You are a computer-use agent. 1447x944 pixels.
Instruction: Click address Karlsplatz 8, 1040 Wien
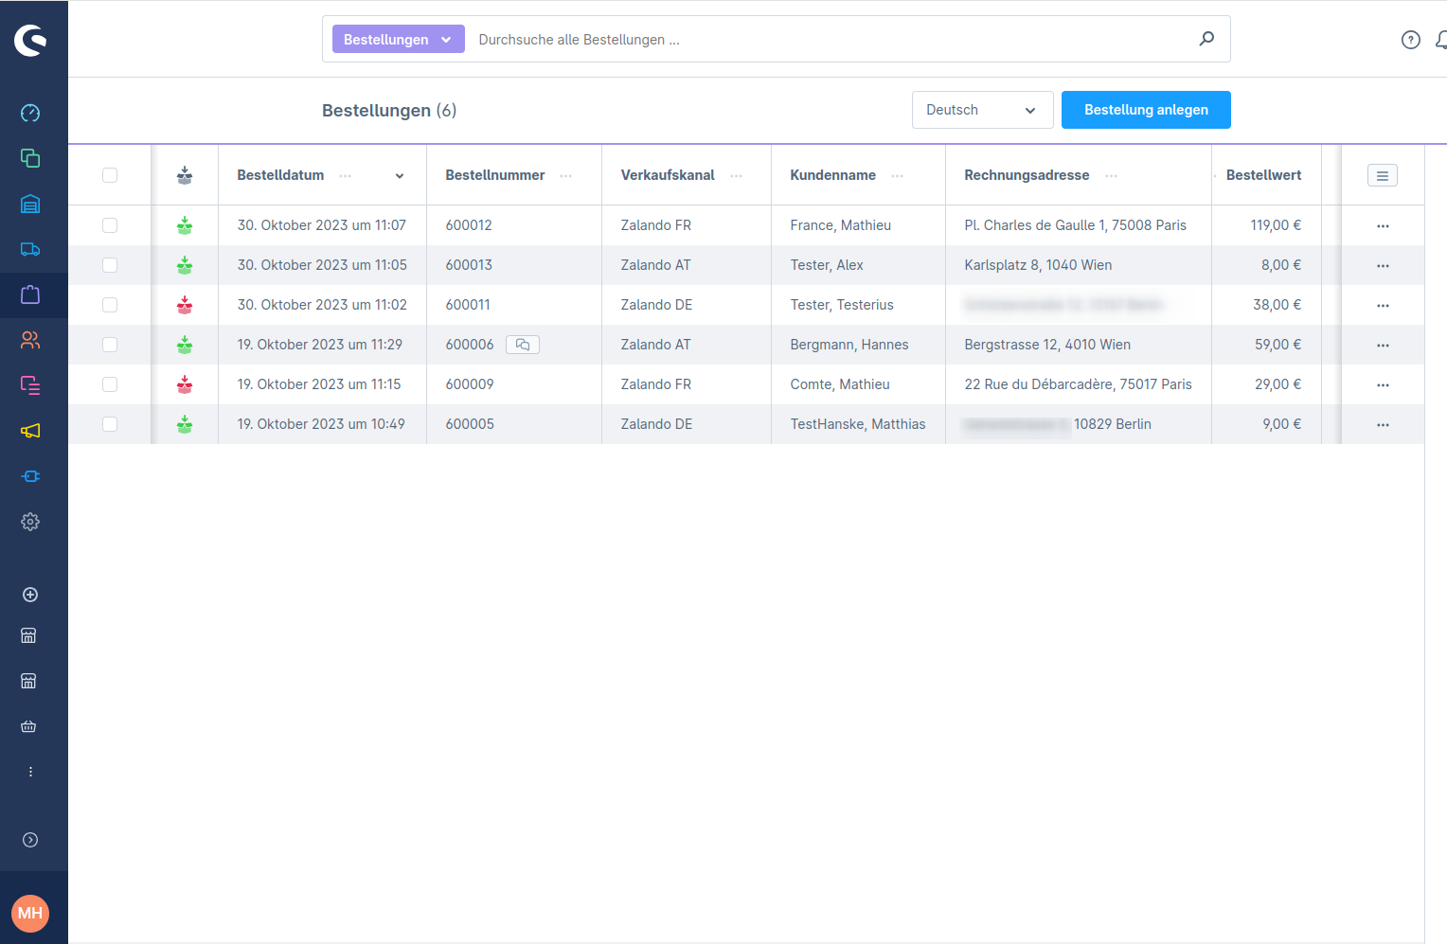1038,265
